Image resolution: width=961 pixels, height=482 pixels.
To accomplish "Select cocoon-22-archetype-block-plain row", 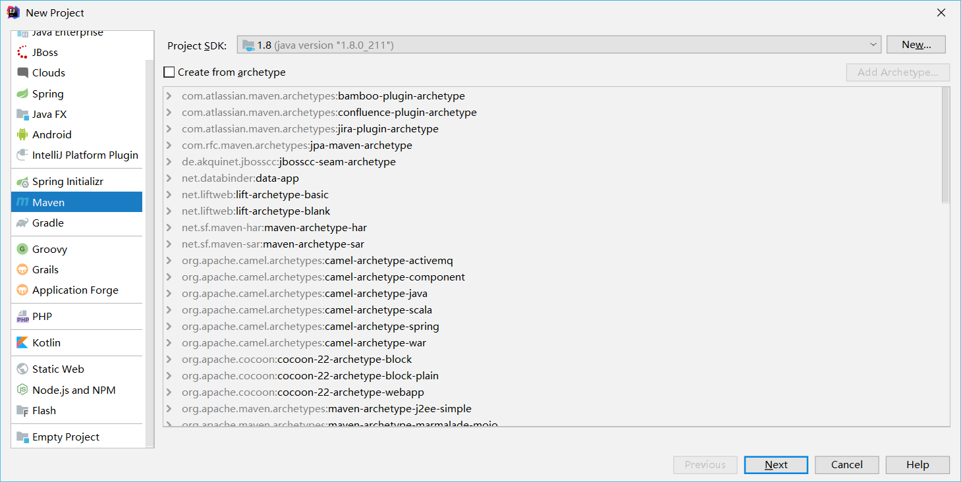I will (552, 376).
